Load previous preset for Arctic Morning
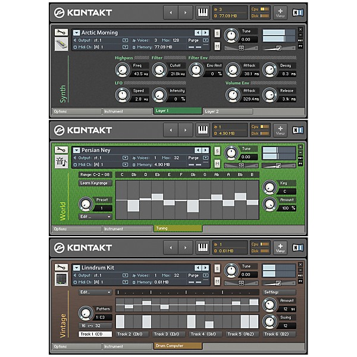 198,33
